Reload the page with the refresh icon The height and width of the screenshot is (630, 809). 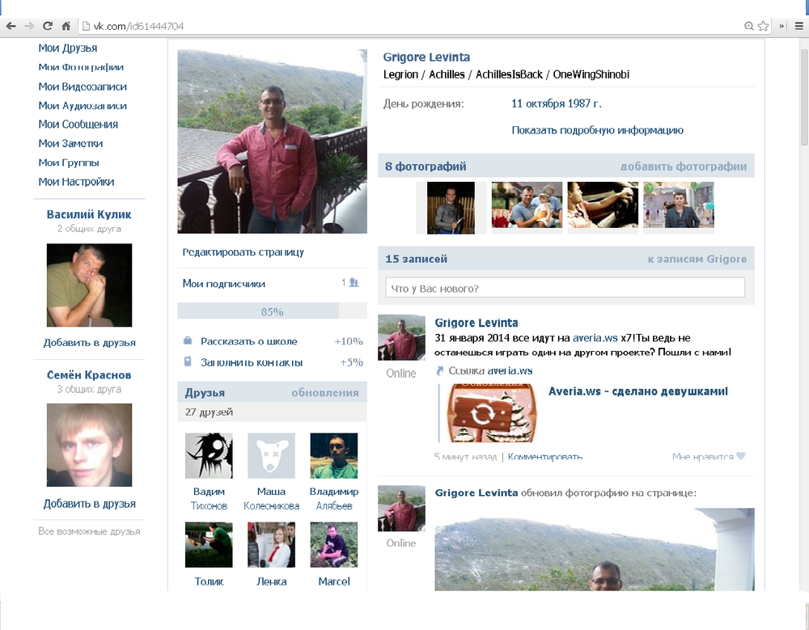click(48, 26)
